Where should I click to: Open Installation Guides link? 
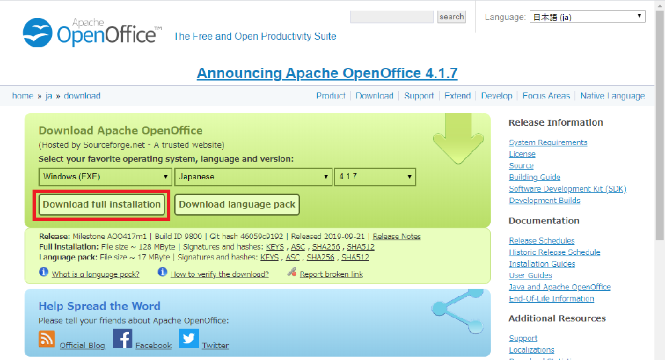click(542, 264)
